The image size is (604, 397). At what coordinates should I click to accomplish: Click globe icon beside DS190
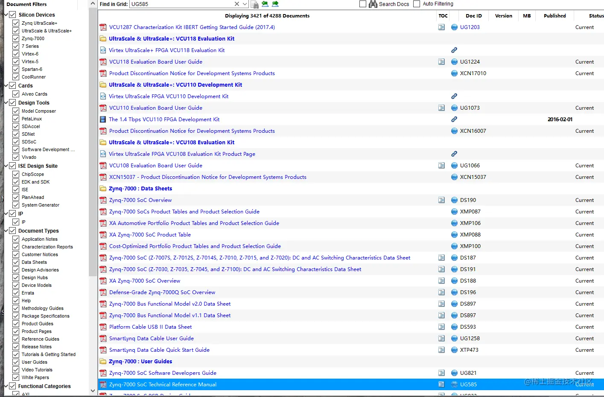(454, 200)
